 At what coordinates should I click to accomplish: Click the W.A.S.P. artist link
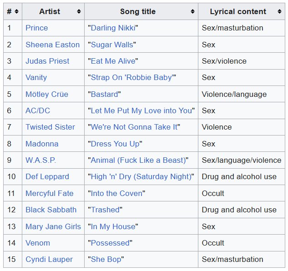(x=41, y=160)
